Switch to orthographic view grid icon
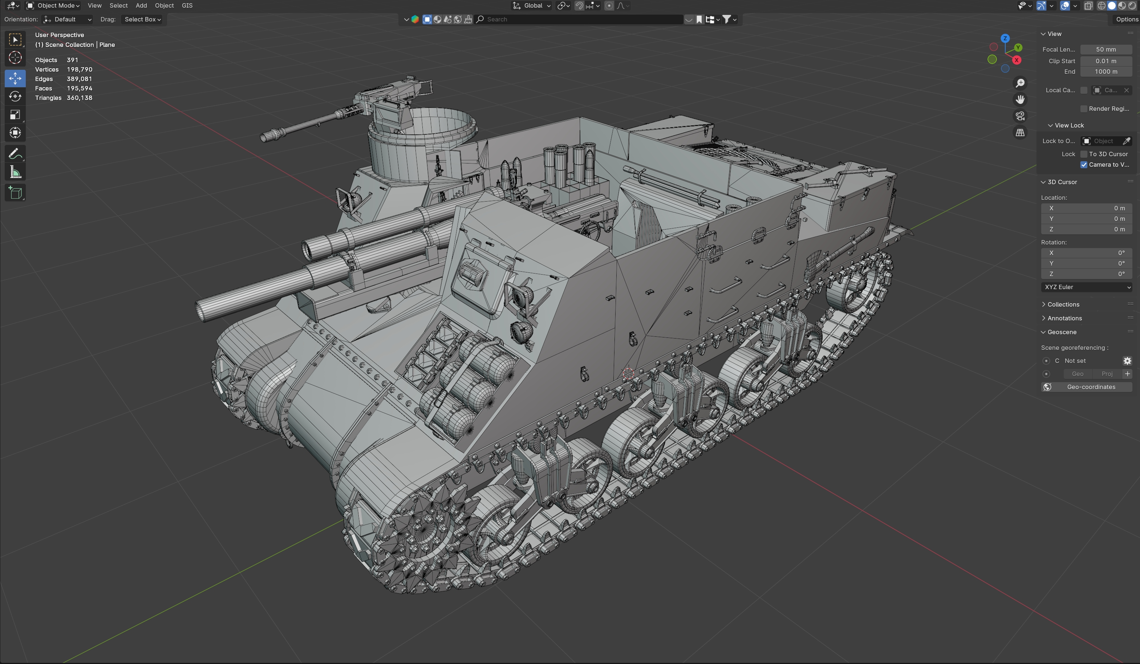Viewport: 1140px width, 664px height. coord(1020,133)
